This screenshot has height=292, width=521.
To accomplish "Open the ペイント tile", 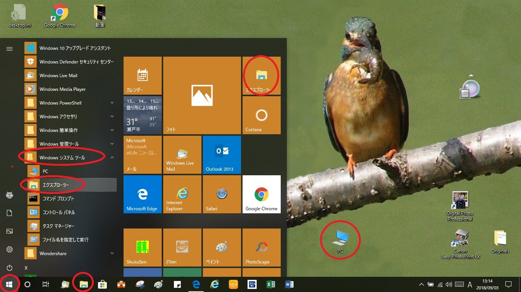I will pyautogui.click(x=222, y=248).
